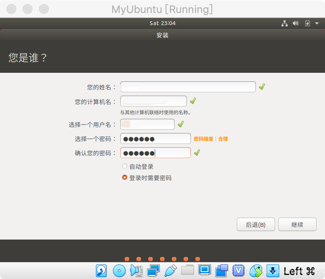The image size is (325, 279).
Task: Click the display settings monitor icon
Action: point(204,270)
